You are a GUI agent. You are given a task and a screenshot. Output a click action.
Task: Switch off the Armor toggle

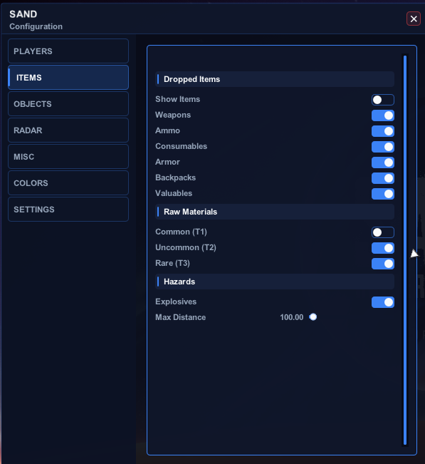point(383,163)
